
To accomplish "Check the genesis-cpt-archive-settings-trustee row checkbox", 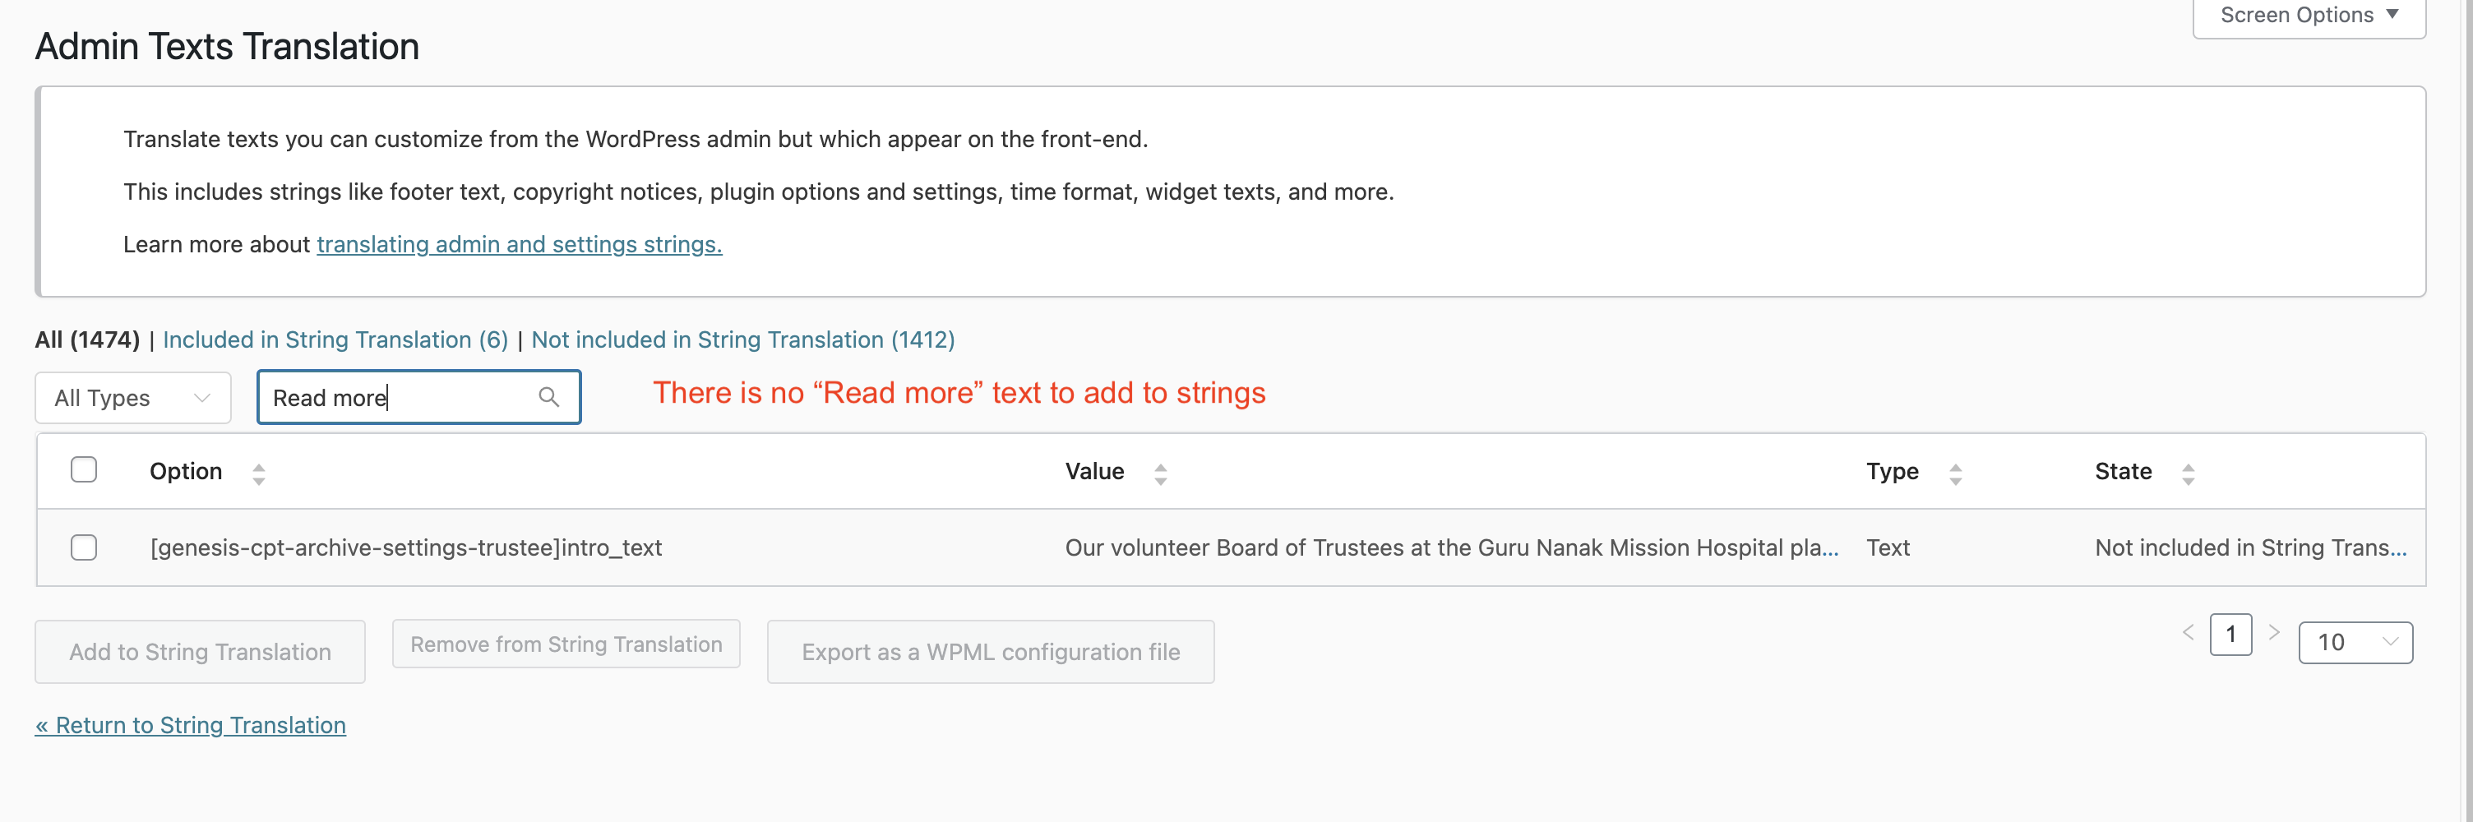I will pyautogui.click(x=84, y=547).
